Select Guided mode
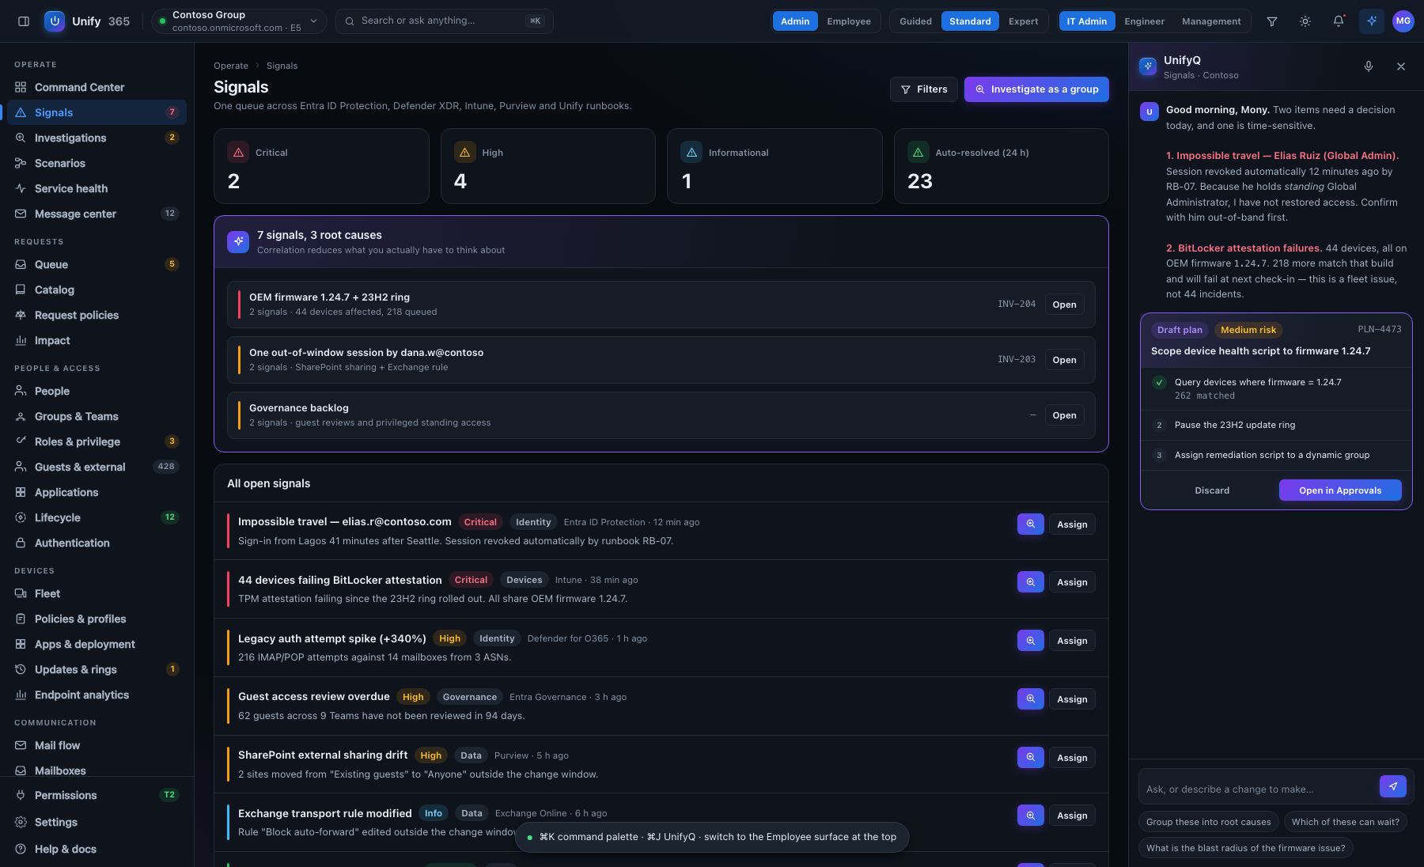The image size is (1424, 867). (x=915, y=21)
